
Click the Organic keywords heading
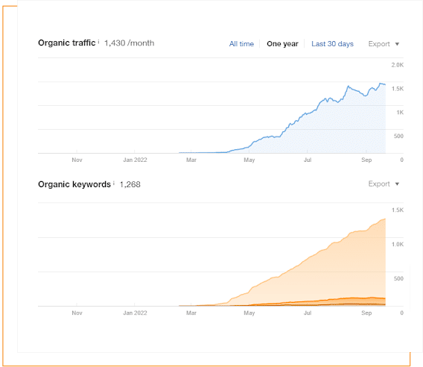[x=74, y=184]
